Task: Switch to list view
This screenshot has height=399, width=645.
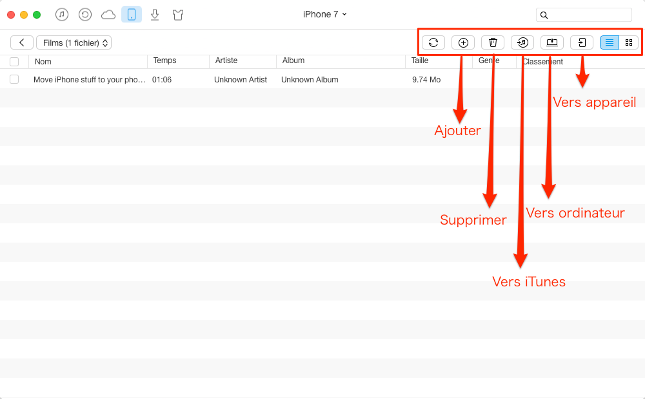Action: pyautogui.click(x=610, y=42)
